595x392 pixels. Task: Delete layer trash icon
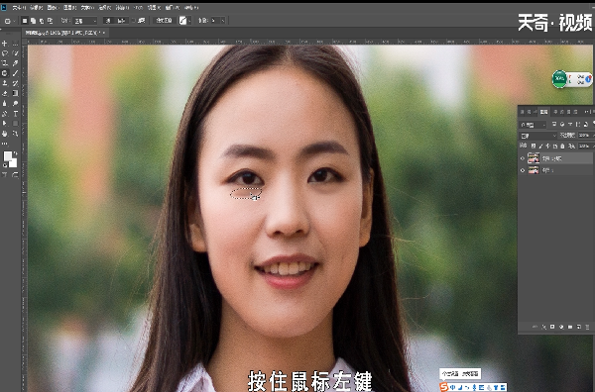[x=587, y=327]
